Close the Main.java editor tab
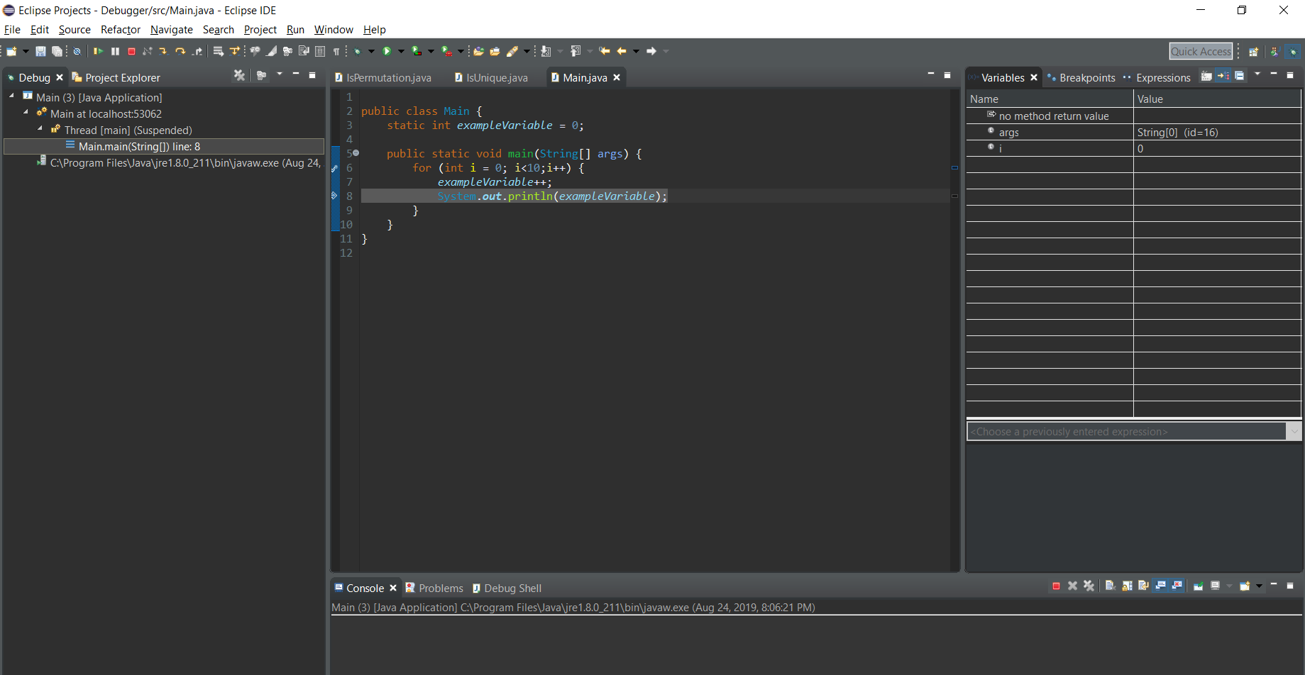The width and height of the screenshot is (1305, 675). pos(617,77)
